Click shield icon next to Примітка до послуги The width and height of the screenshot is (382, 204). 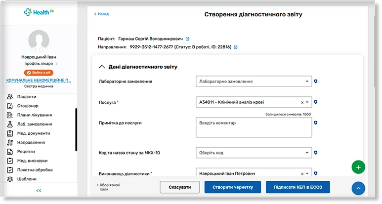[315, 122]
